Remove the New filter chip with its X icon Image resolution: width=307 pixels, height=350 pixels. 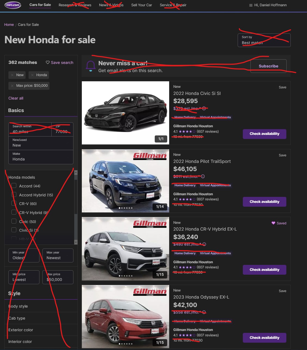13,75
